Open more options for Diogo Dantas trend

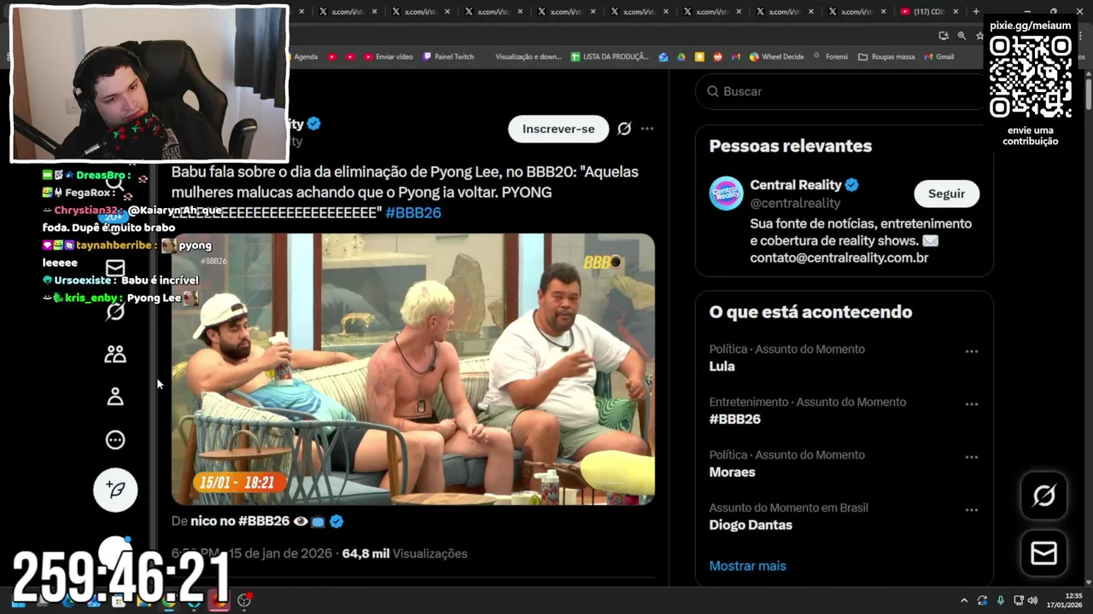tap(972, 510)
